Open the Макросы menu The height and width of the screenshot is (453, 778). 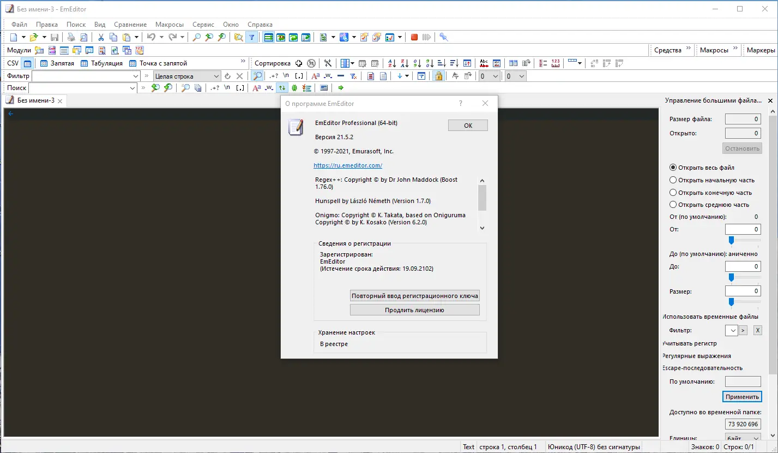point(169,24)
